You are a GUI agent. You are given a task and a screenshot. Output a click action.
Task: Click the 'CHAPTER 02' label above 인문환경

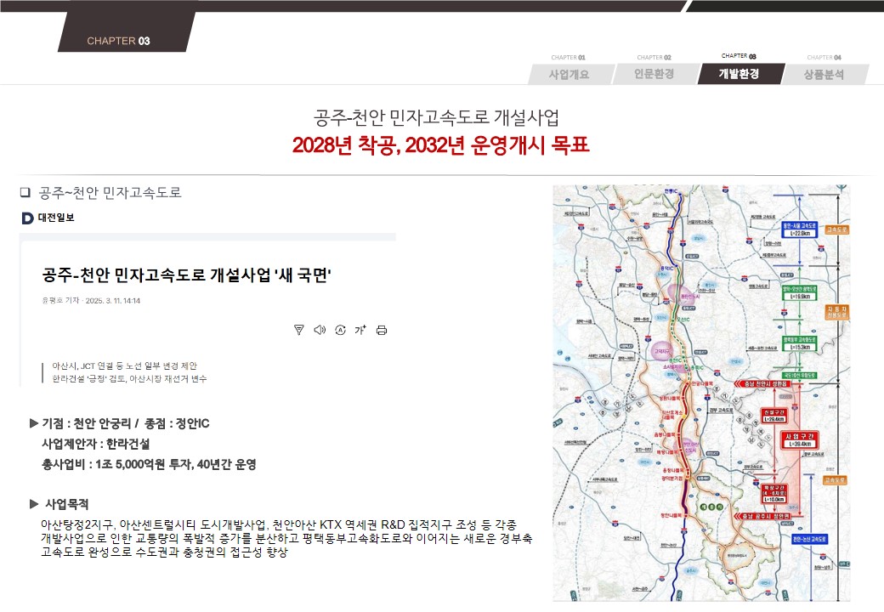(654, 58)
